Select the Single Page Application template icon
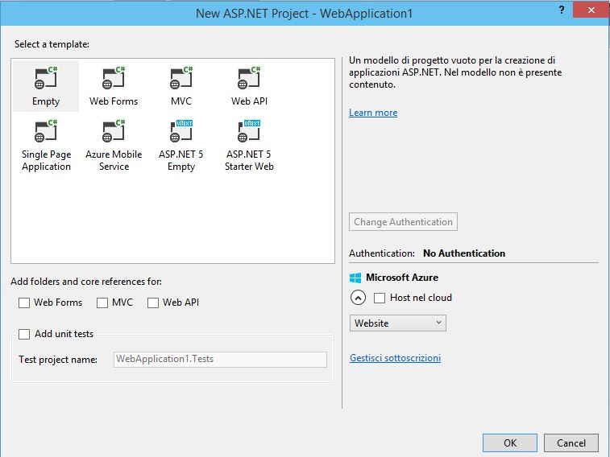 (x=46, y=131)
